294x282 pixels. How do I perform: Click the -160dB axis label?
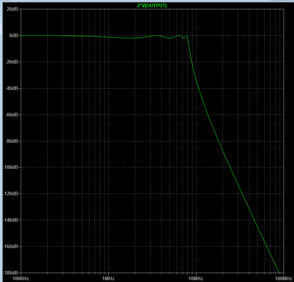[x=10, y=246]
